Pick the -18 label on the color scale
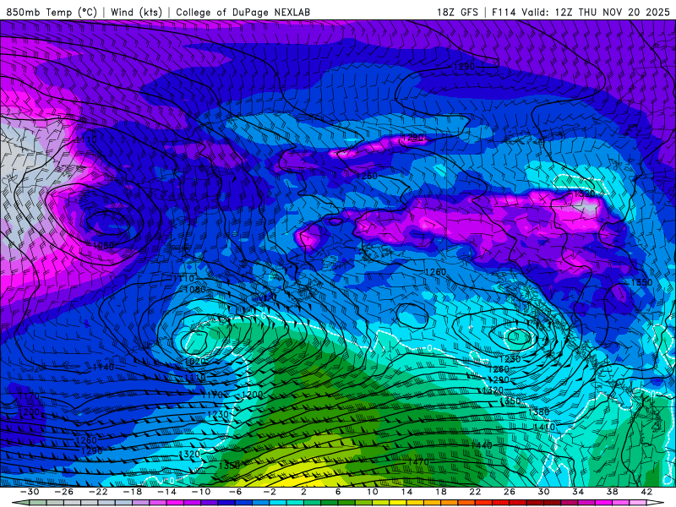This screenshot has height=507, width=676. 133,492
